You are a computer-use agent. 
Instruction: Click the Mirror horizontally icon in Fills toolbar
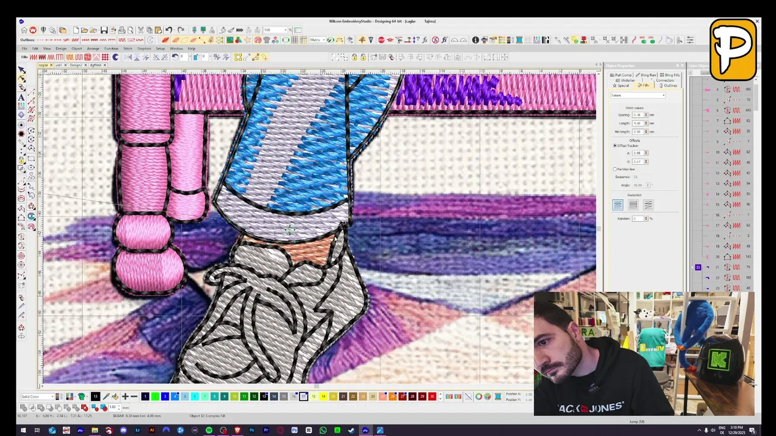(x=128, y=57)
